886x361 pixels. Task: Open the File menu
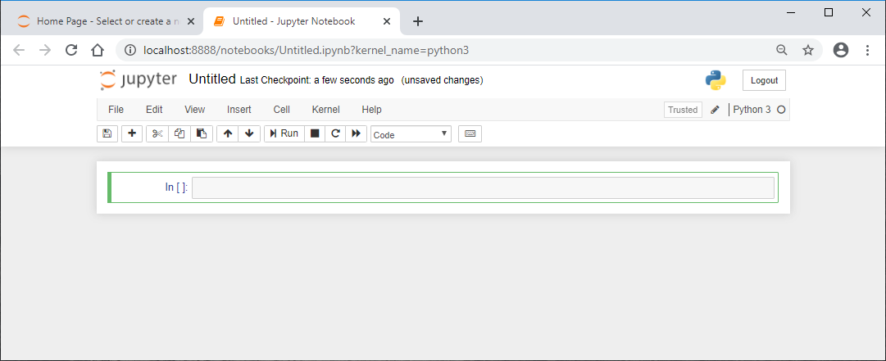click(x=116, y=110)
